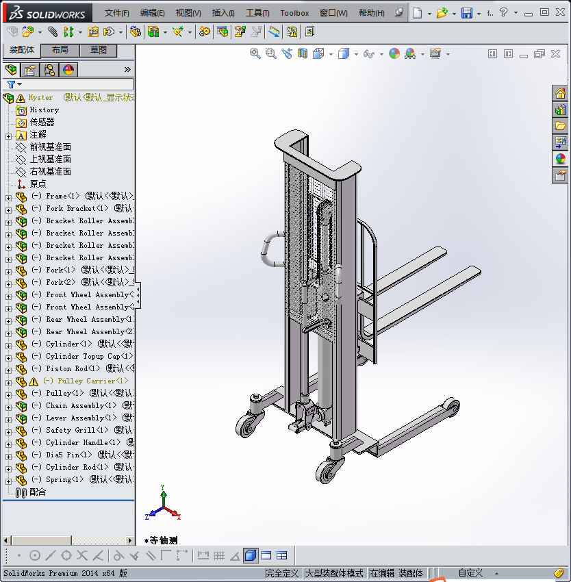Click the Mate paperclip toolbar icon
This screenshot has width=571, height=582.
(53, 32)
